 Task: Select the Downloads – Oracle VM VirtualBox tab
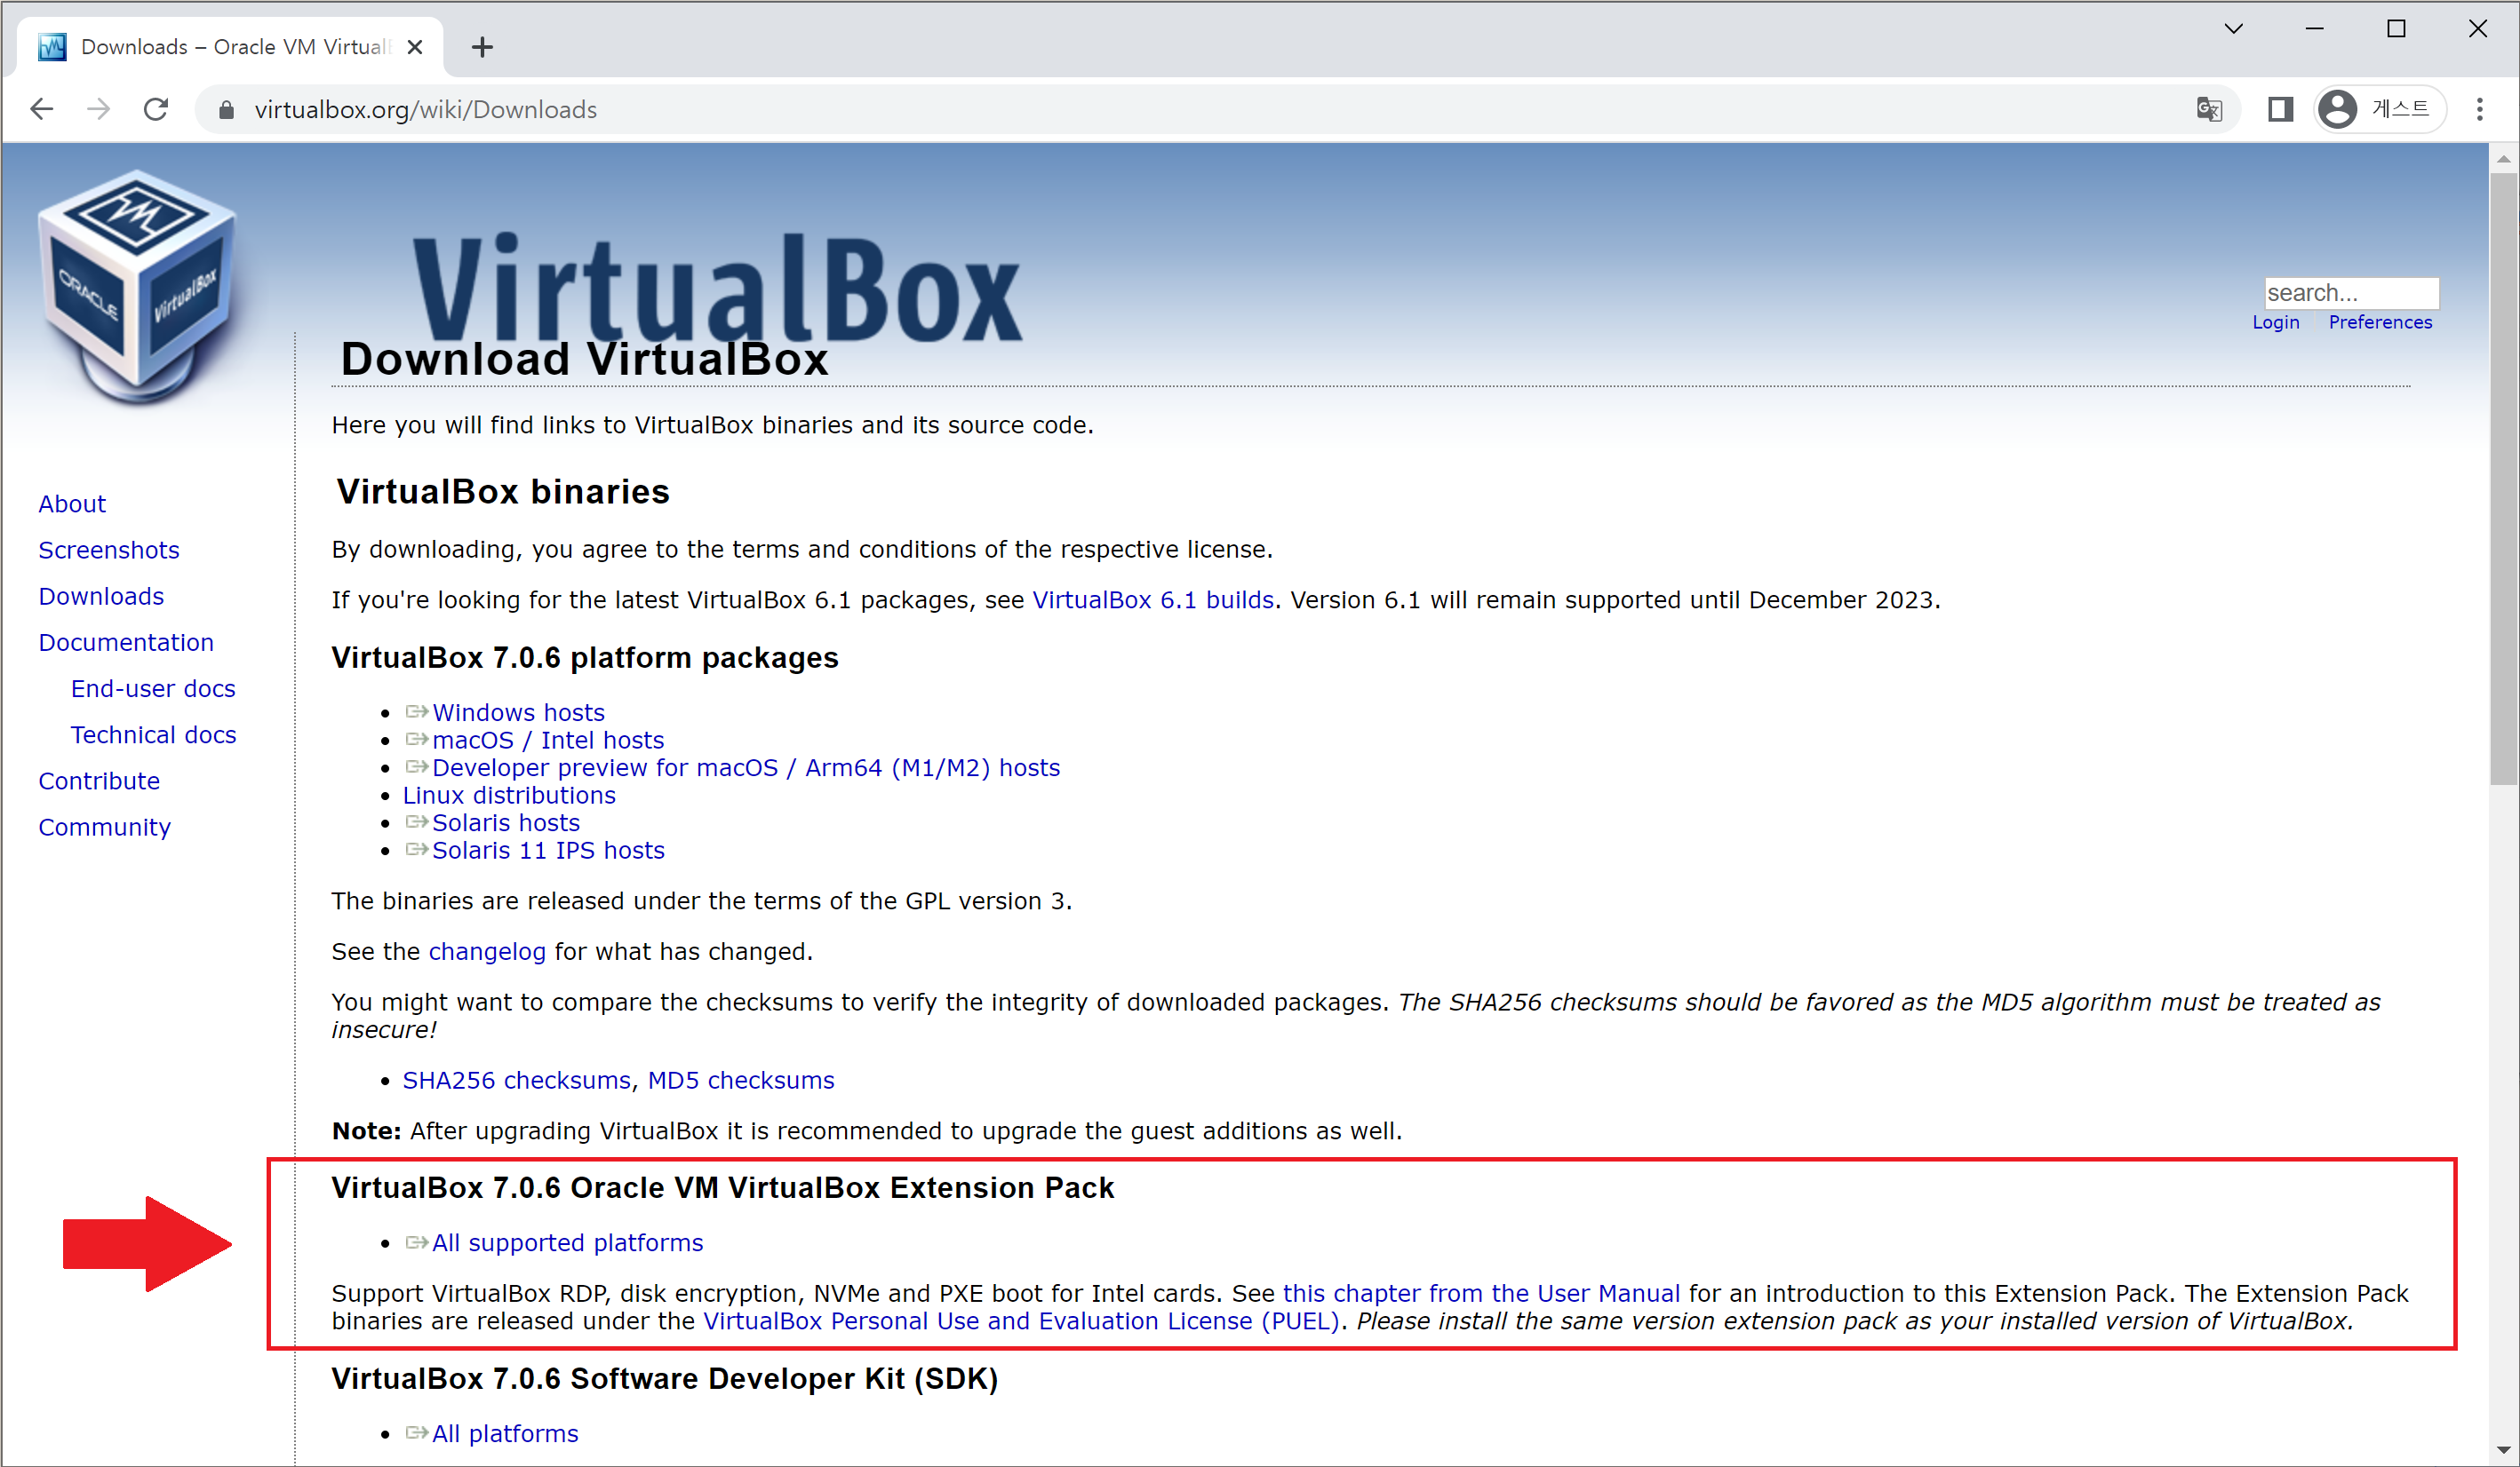(x=230, y=47)
